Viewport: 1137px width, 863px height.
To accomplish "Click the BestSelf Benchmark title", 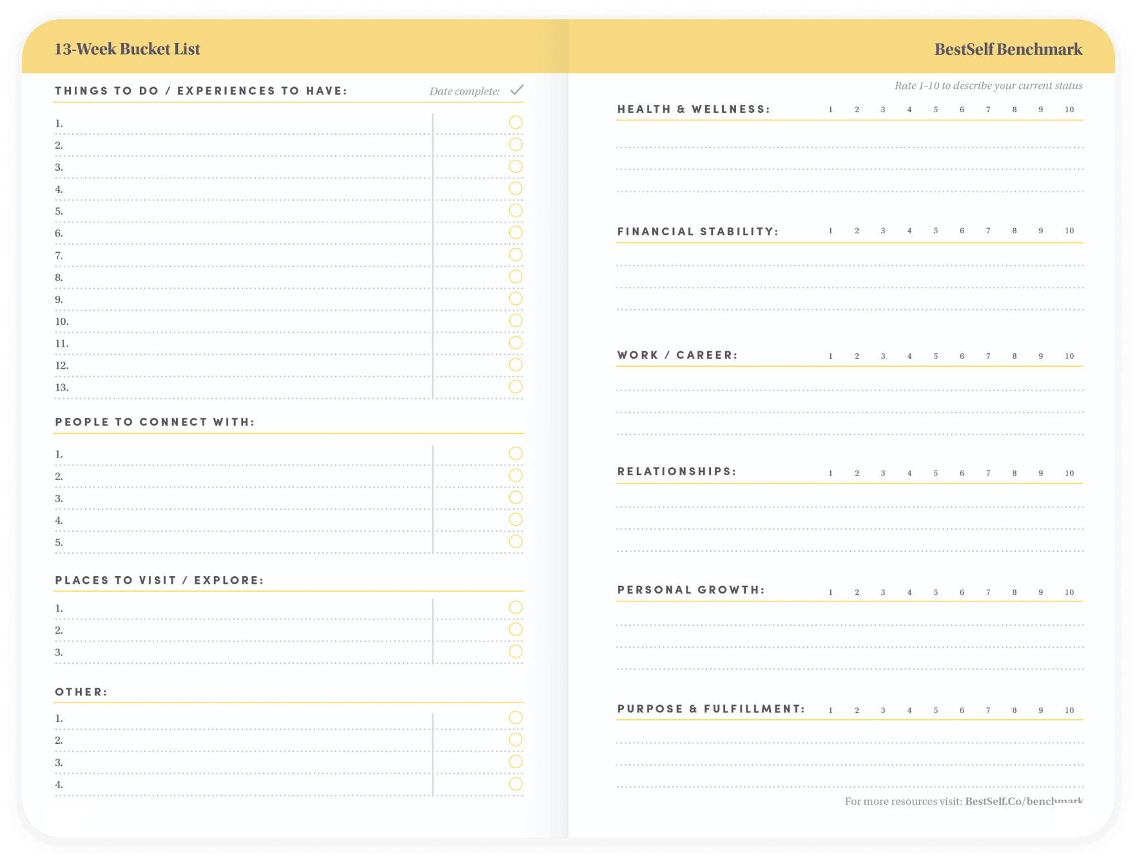I will pyautogui.click(x=1008, y=49).
